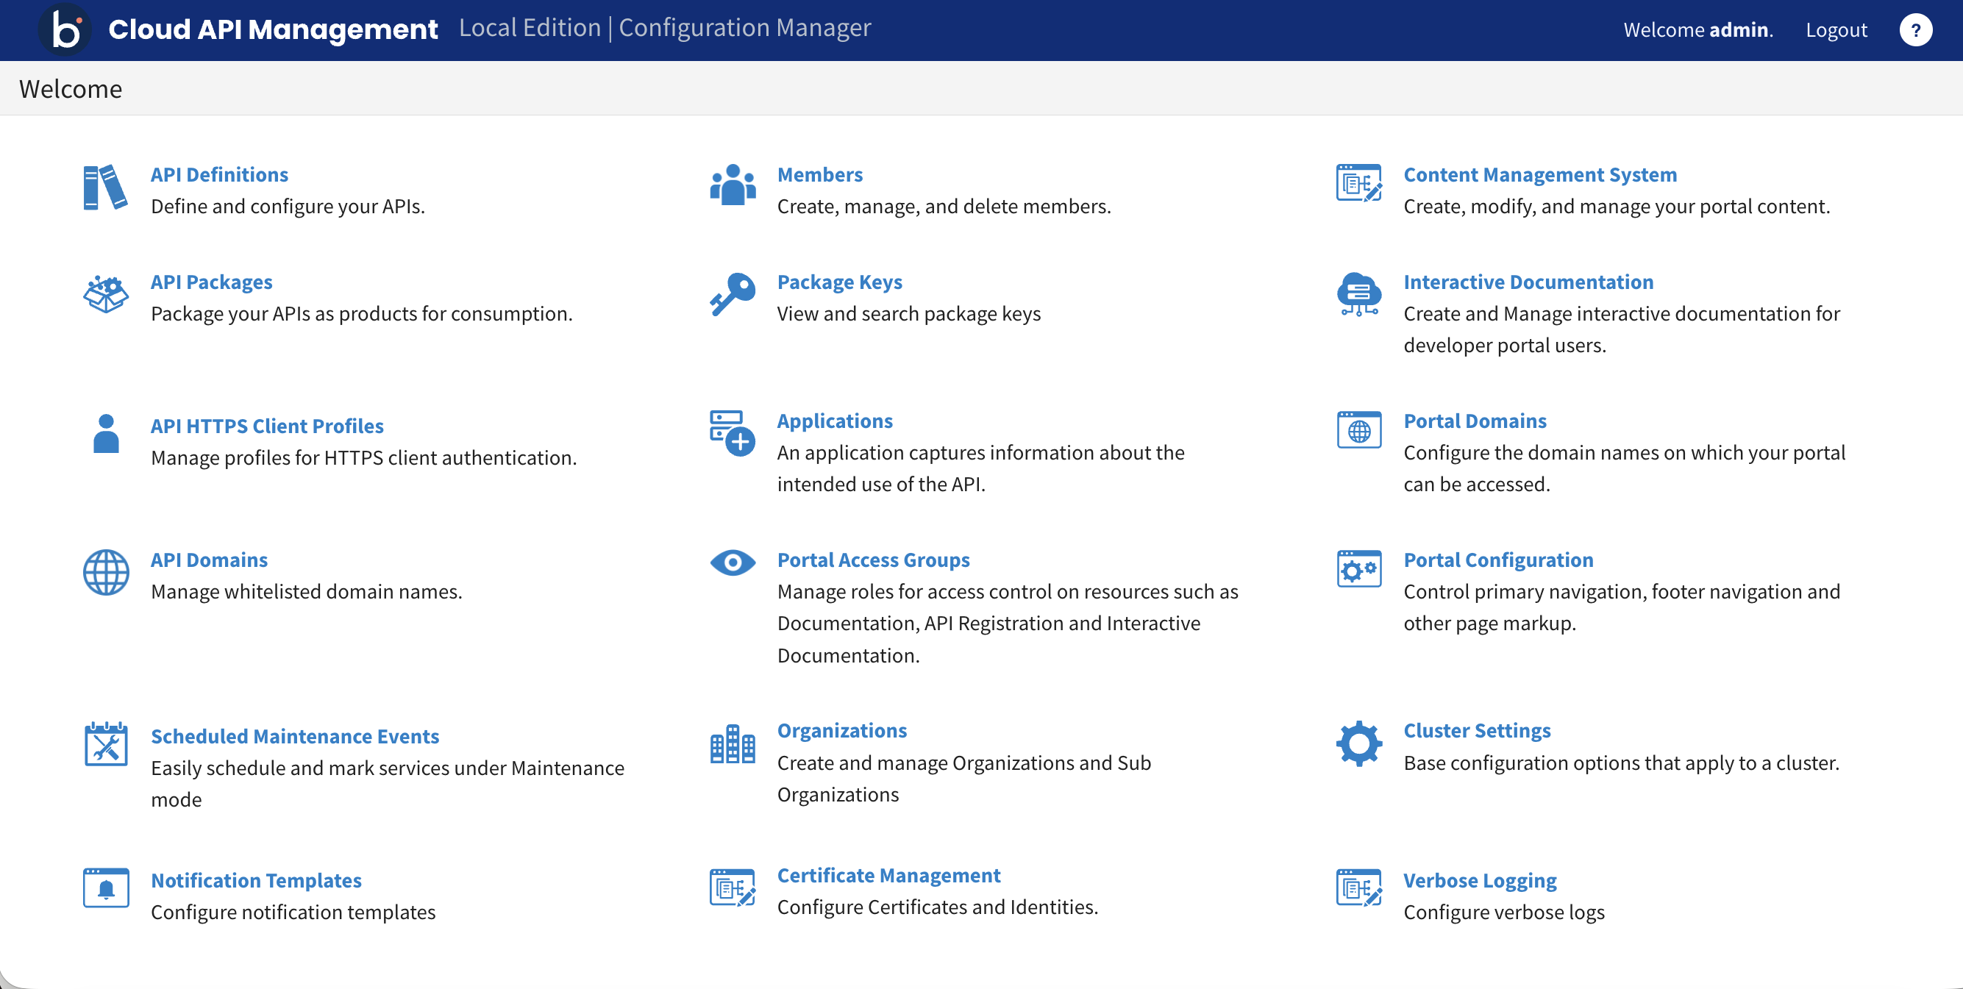1963x989 pixels.
Task: Click the Members group icon
Action: tap(733, 185)
